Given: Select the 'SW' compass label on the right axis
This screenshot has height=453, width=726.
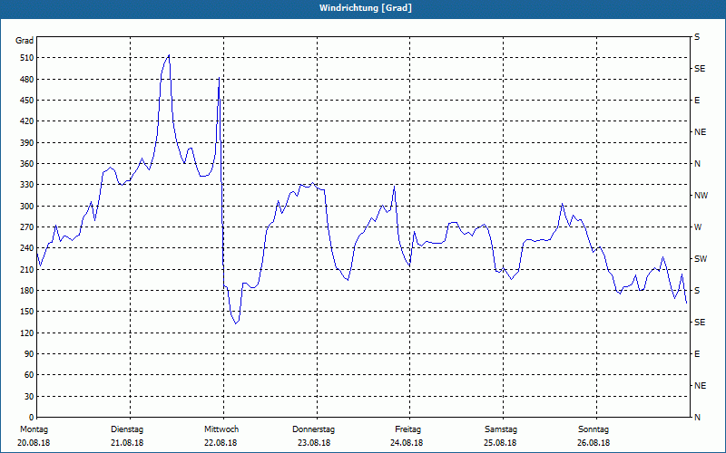Looking at the screenshot, I should click(x=701, y=259).
